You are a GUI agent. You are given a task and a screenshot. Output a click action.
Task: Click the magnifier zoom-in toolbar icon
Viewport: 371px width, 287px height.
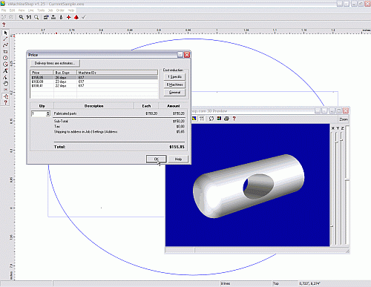tap(22, 17)
